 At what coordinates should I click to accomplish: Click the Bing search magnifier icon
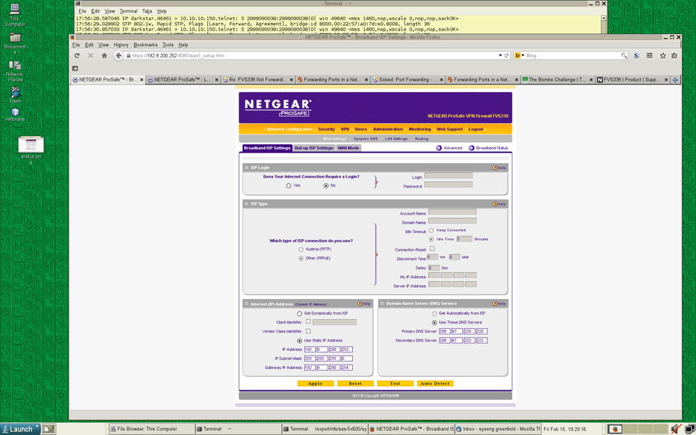click(624, 55)
